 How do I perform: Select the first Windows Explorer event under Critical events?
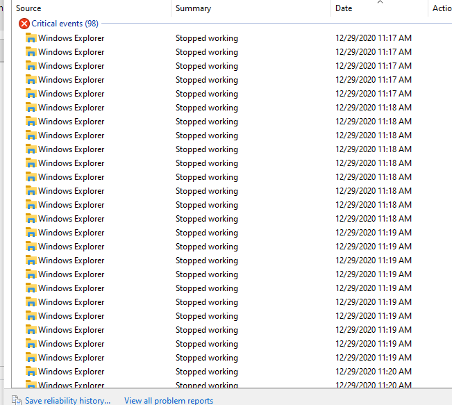231,38
